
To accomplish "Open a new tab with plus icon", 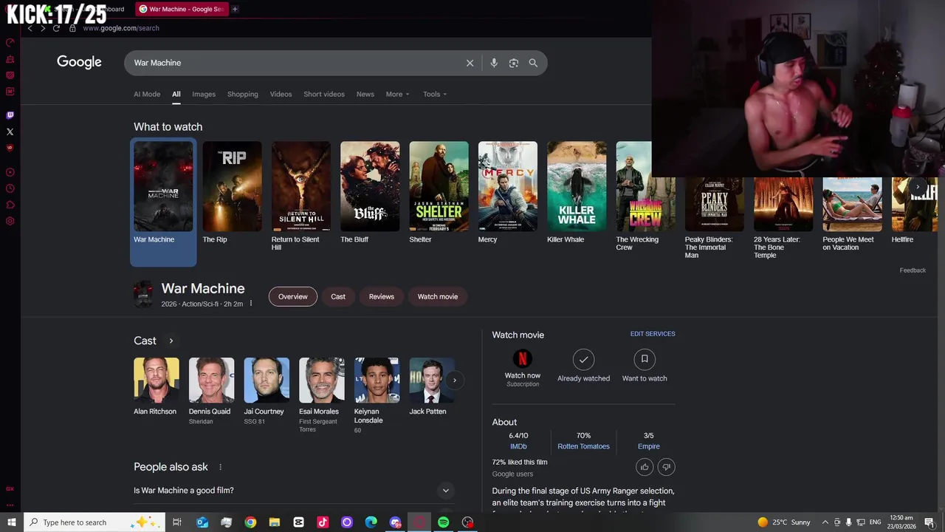I will pyautogui.click(x=235, y=9).
